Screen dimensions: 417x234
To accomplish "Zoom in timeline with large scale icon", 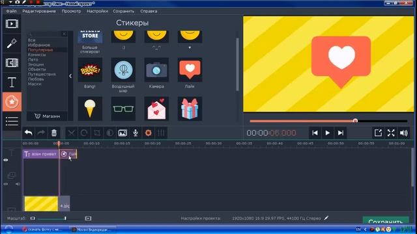I will point(88,218).
